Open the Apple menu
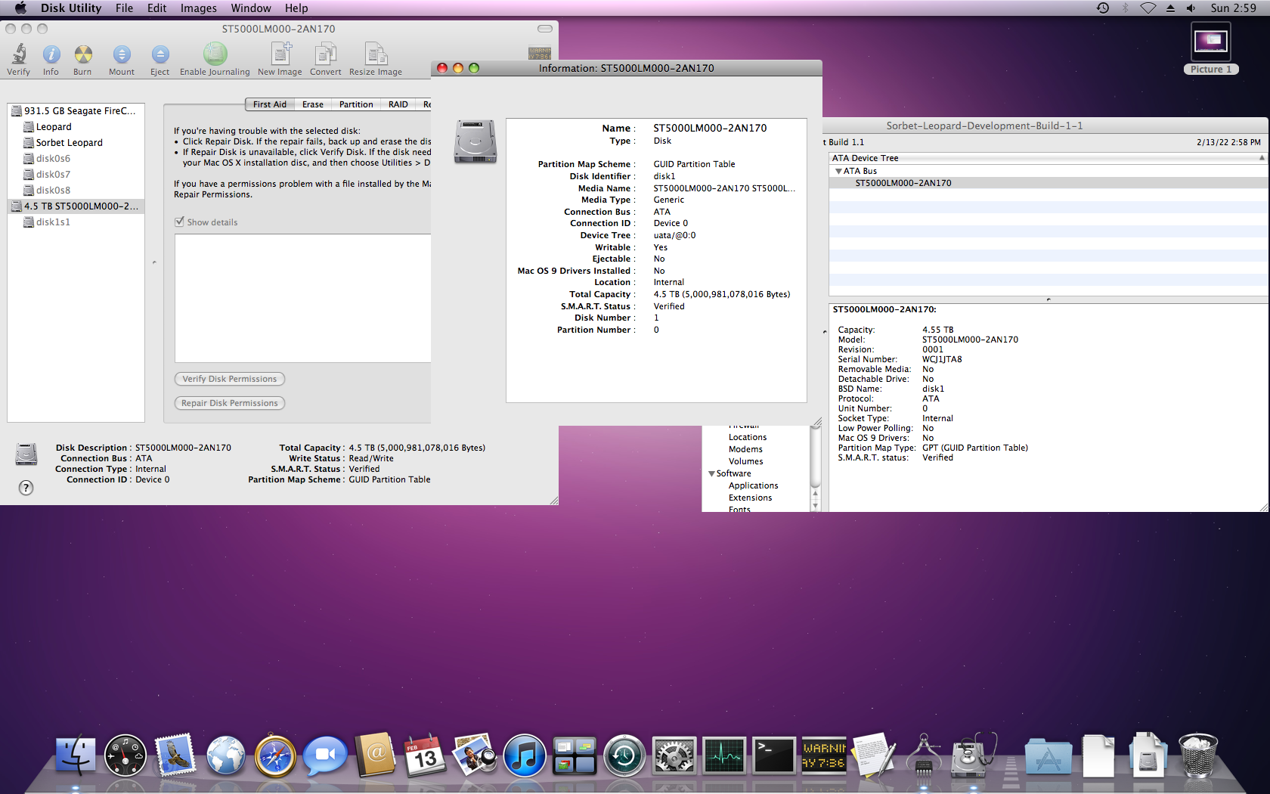1270x794 pixels. (20, 8)
